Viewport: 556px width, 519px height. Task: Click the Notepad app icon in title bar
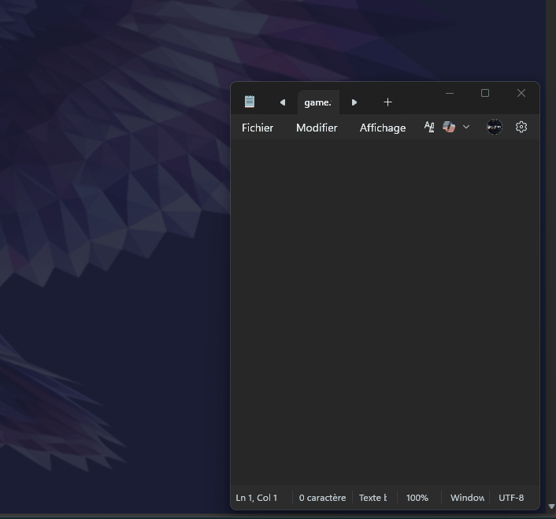click(x=250, y=102)
